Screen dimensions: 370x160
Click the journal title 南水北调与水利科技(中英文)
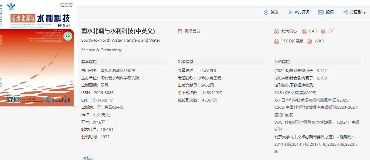[x=118, y=31]
